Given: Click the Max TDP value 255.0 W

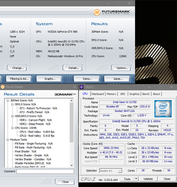Looking at the screenshot, I should click(145, 106).
